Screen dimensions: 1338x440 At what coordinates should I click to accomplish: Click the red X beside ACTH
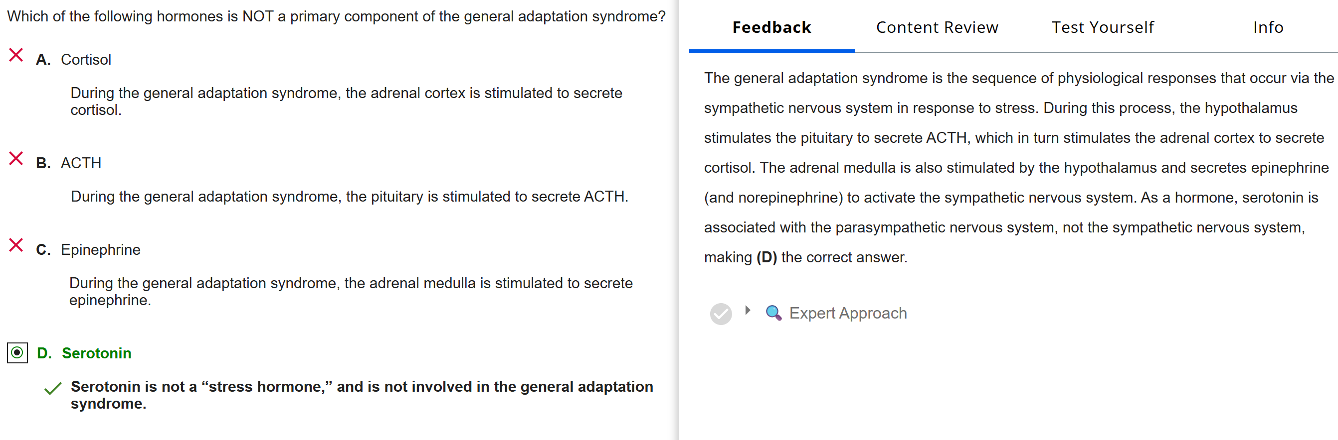point(16,159)
